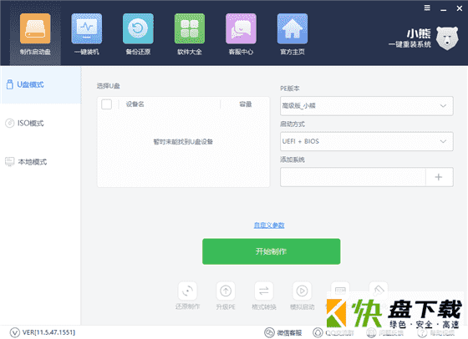Open the 客服中心 customer service center
This screenshot has width=468, height=339.
click(241, 34)
